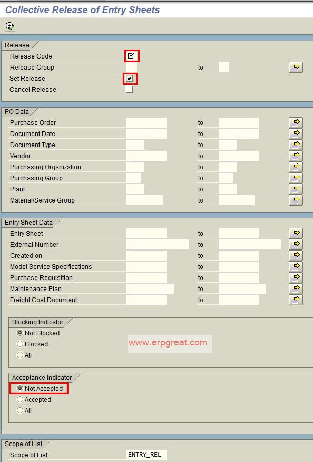Click the Vendor to field
The width and height of the screenshot is (313, 462).
tap(239, 156)
